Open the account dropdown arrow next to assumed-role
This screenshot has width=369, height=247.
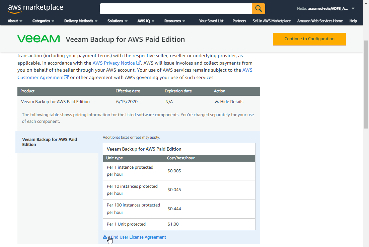pyautogui.click(x=353, y=9)
